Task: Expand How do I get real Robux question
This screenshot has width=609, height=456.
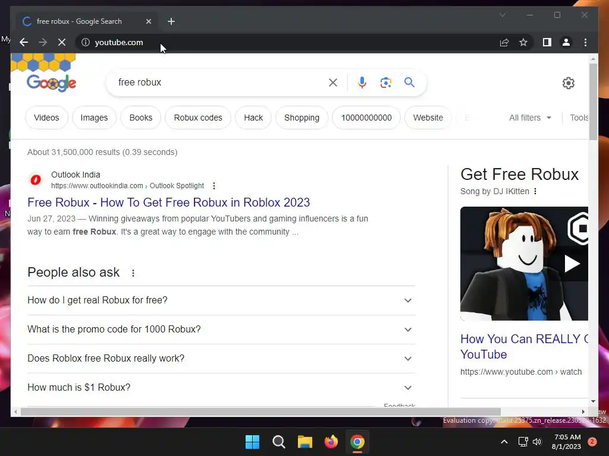Action: pyautogui.click(x=221, y=300)
